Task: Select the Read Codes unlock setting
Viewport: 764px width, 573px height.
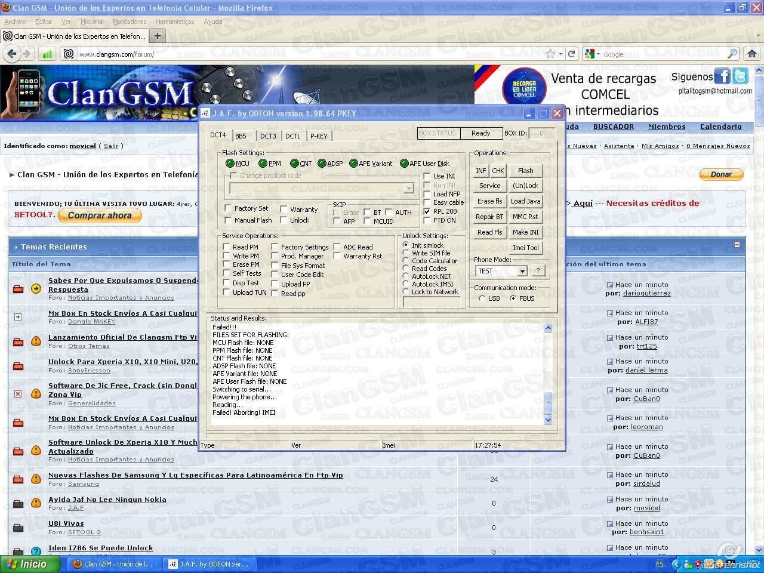Action: coord(406,269)
